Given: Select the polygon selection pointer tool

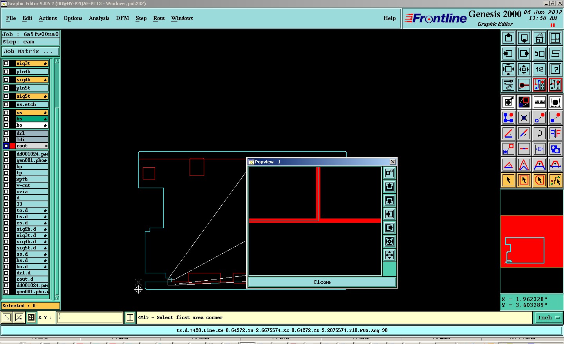Looking at the screenshot, I should pyautogui.click(x=540, y=180).
